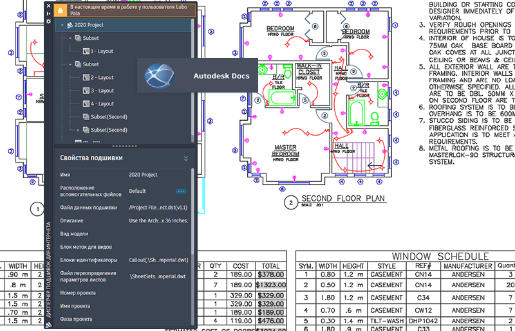The image size is (515, 331).
Task: Expand the last Subset(Second) node
Action: (x=78, y=130)
